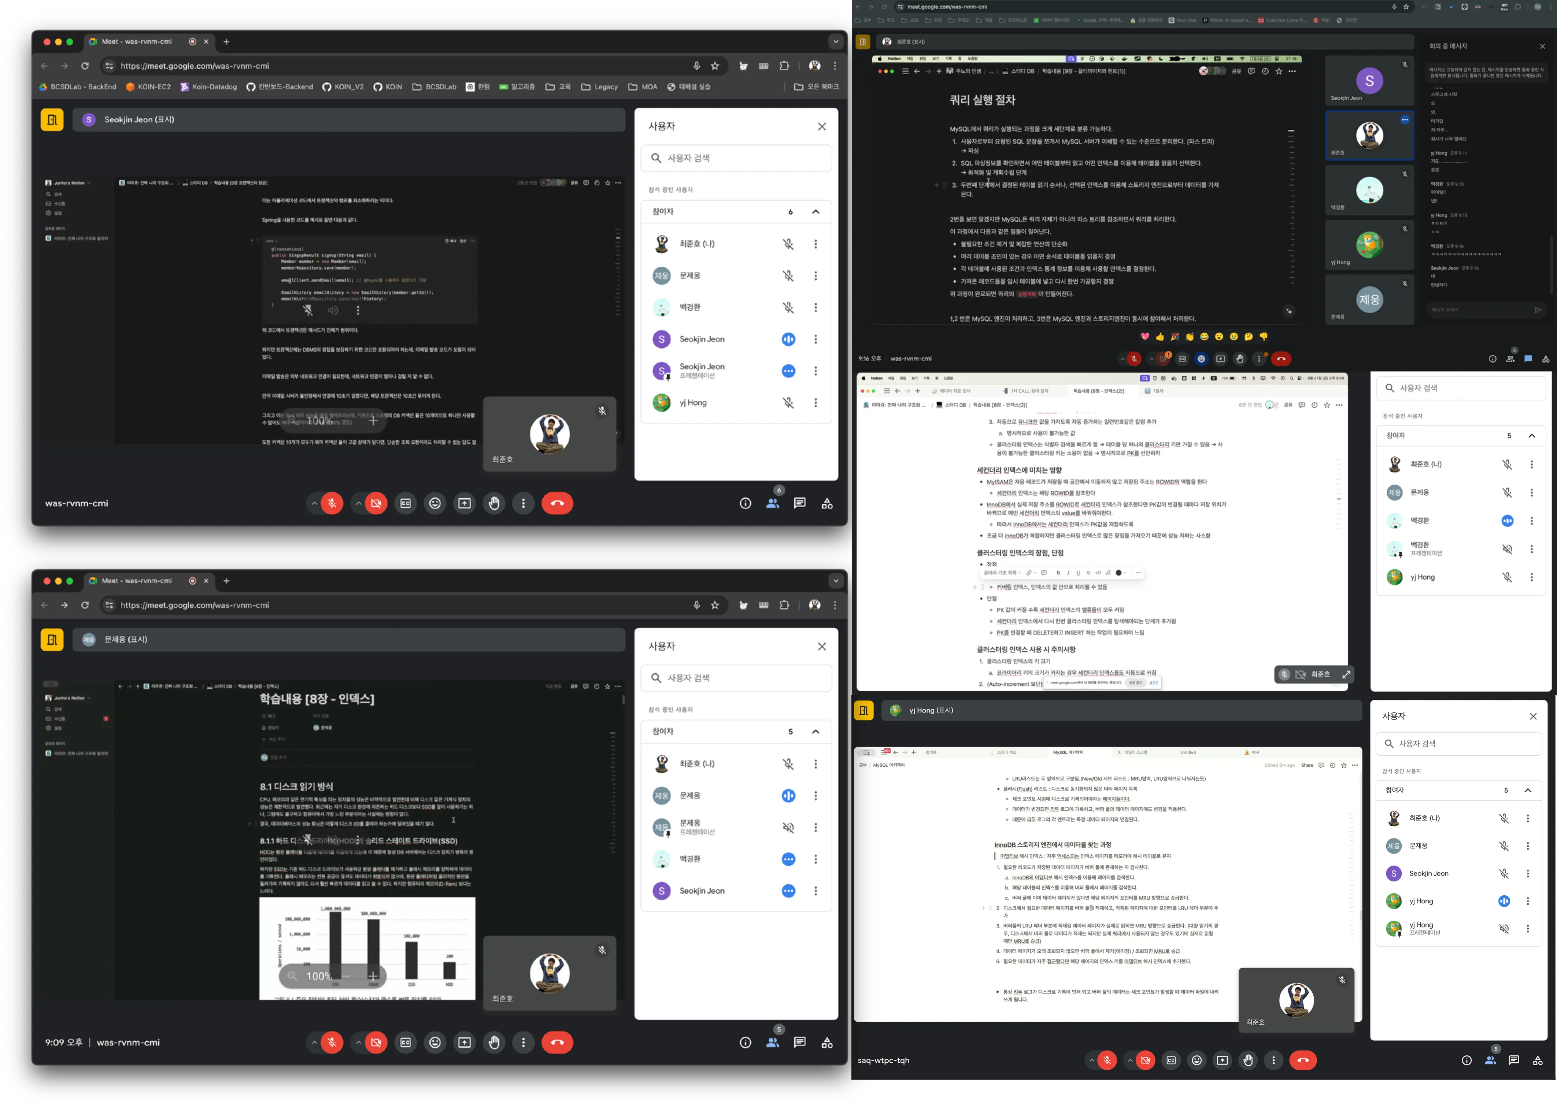Leave the saq-wtpc-tqh meeting call
Screen dimensions: 1557x1107
click(1303, 1060)
